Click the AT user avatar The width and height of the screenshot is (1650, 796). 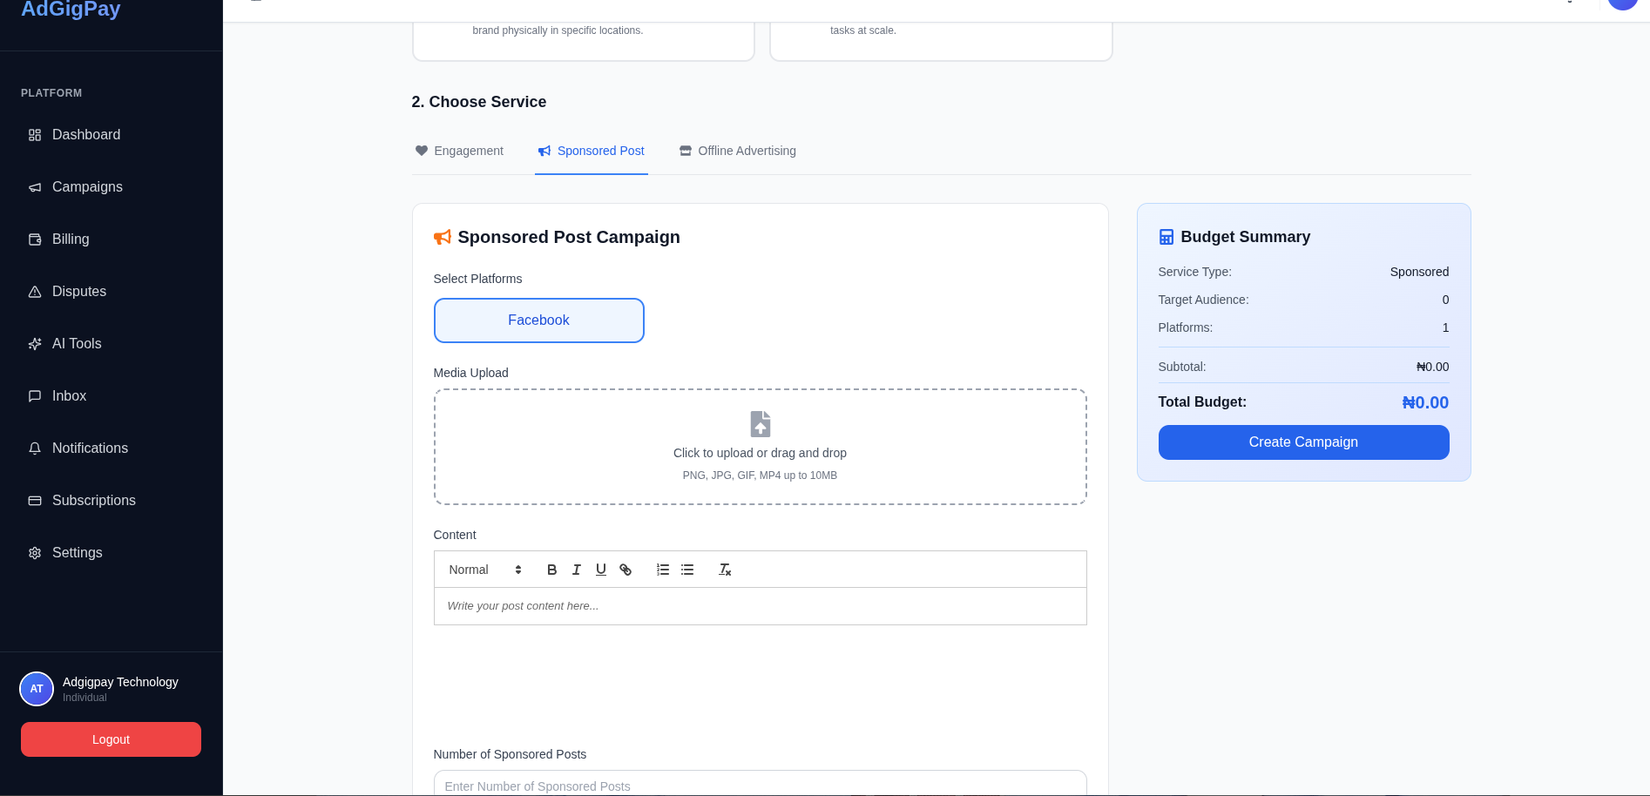coord(37,689)
